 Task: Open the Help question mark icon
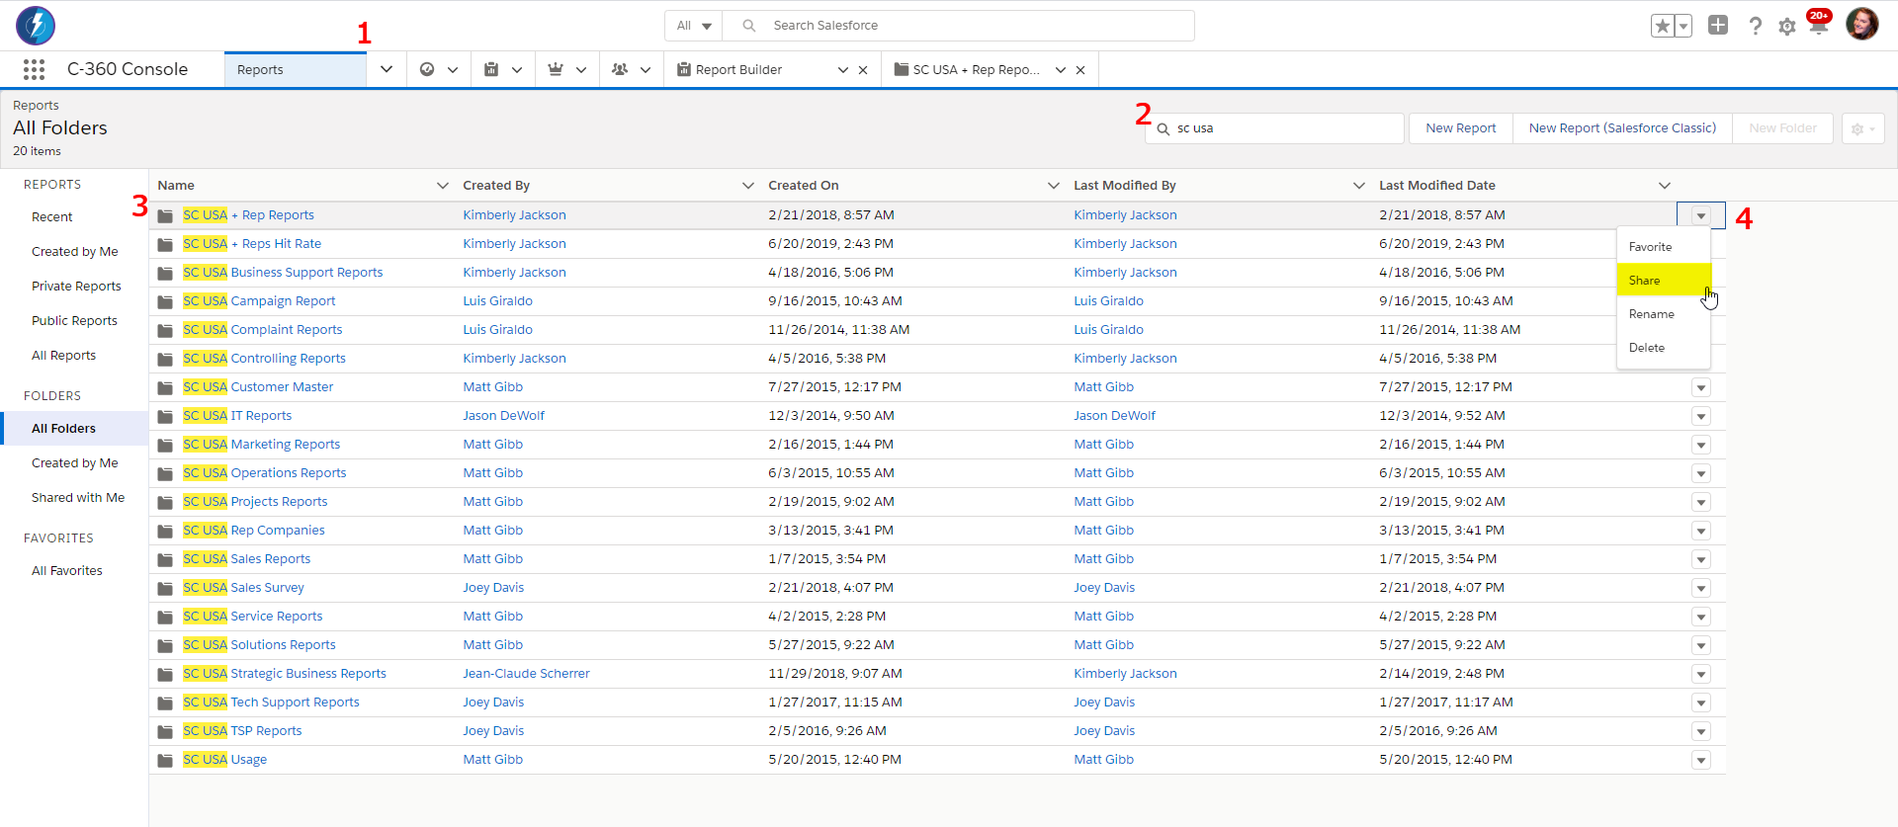(1755, 26)
